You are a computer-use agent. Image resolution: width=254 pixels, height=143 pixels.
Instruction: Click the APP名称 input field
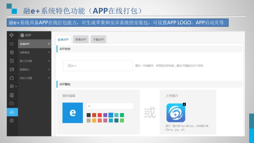click(x=97, y=66)
